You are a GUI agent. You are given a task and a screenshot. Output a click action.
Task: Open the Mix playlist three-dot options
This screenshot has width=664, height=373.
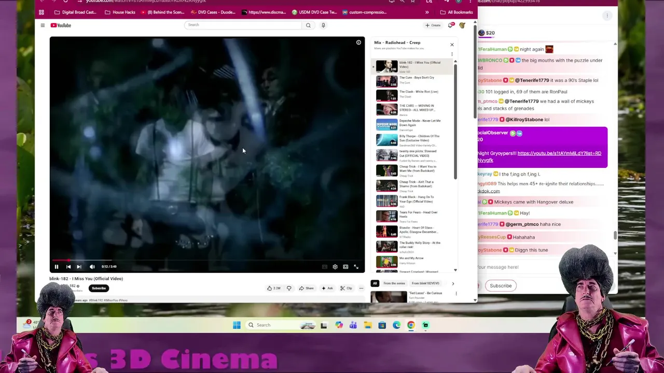452,54
